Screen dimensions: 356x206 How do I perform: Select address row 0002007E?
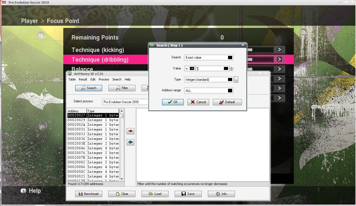click(93, 158)
